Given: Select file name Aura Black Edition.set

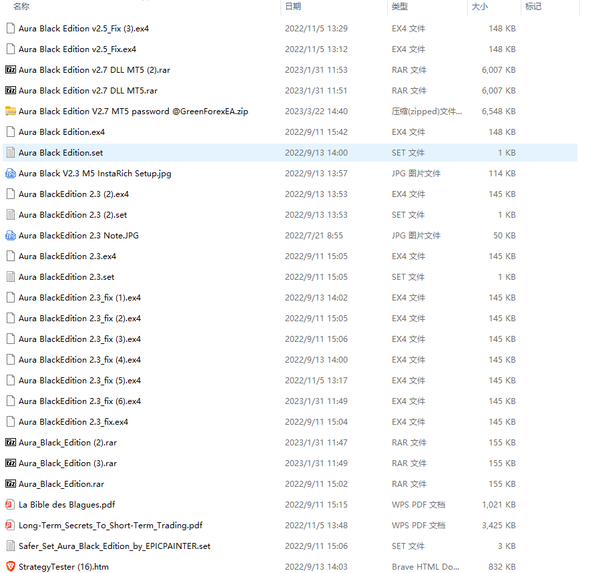Looking at the screenshot, I should click(x=61, y=153).
